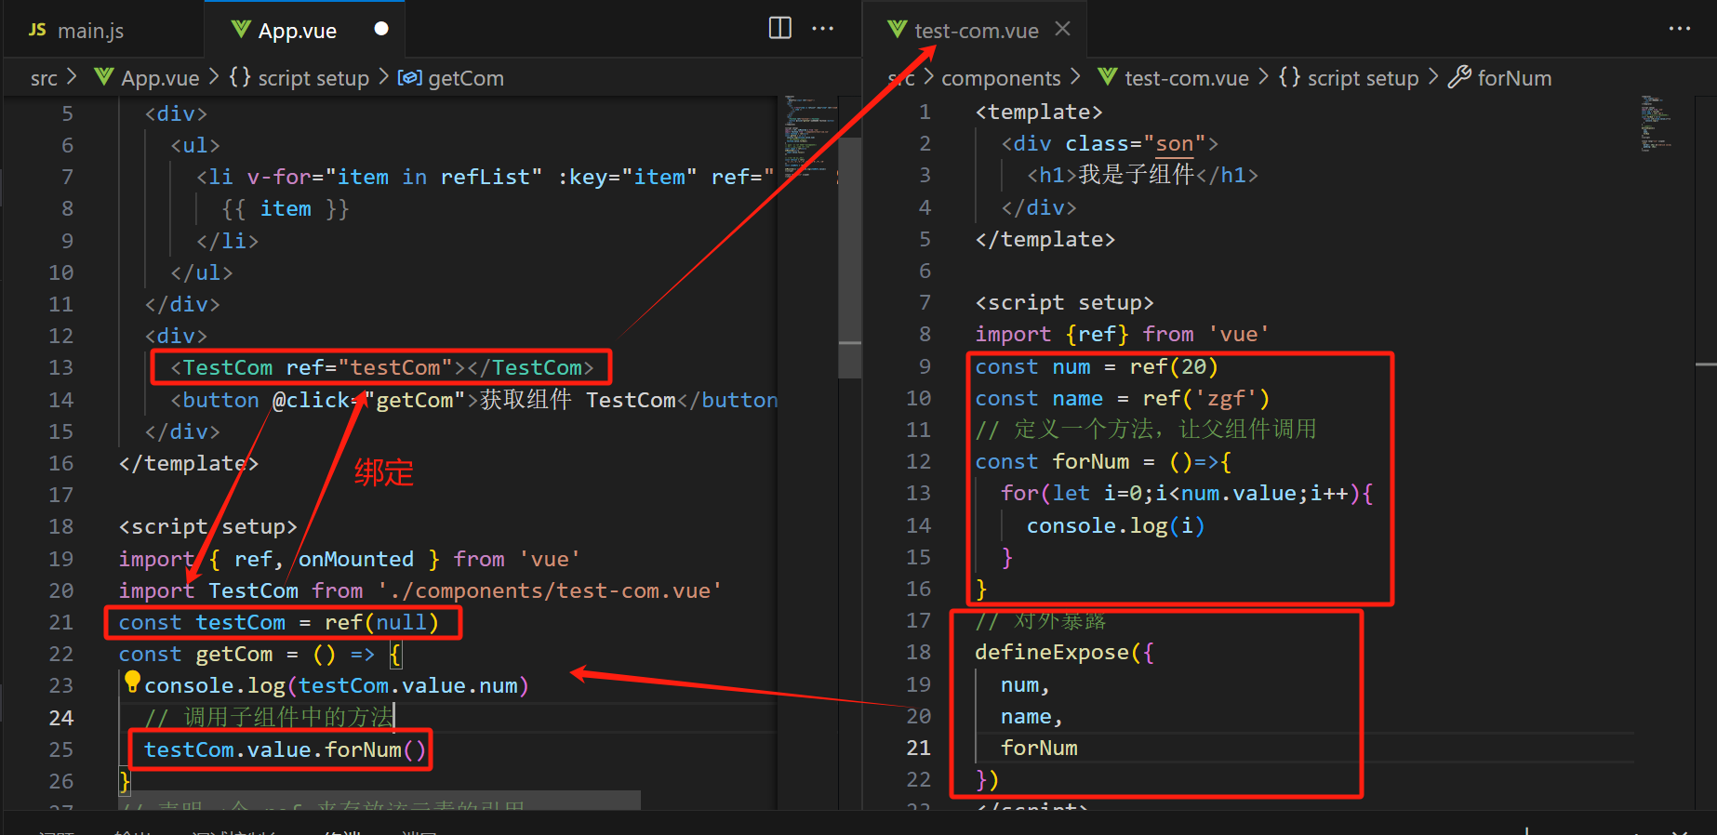Open the components breadcrumb folder picker
The image size is (1717, 835).
[1001, 78]
